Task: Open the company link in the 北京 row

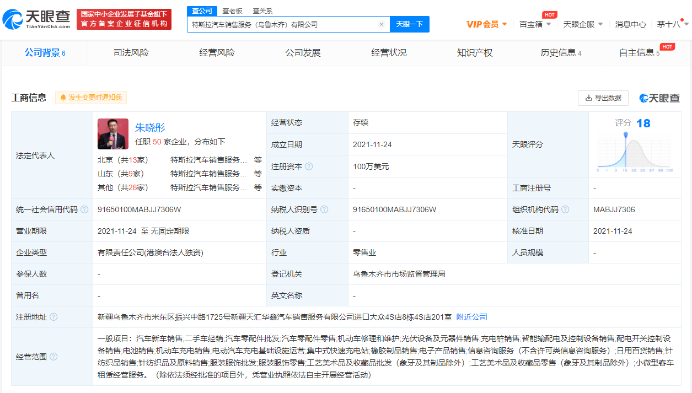Action: [208, 160]
